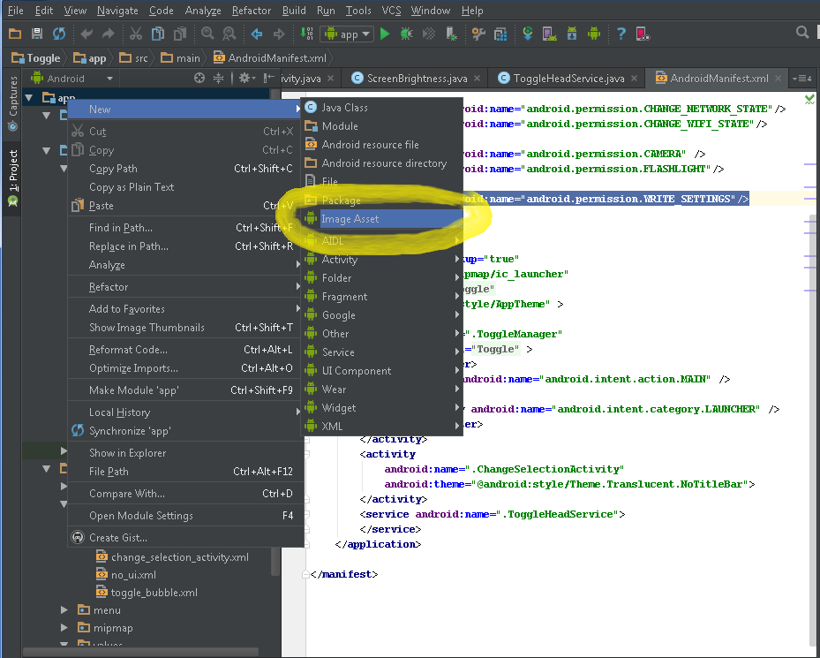The image size is (820, 658).
Task: Open toggle_bubble.xml in project tree
Action: 154,593
